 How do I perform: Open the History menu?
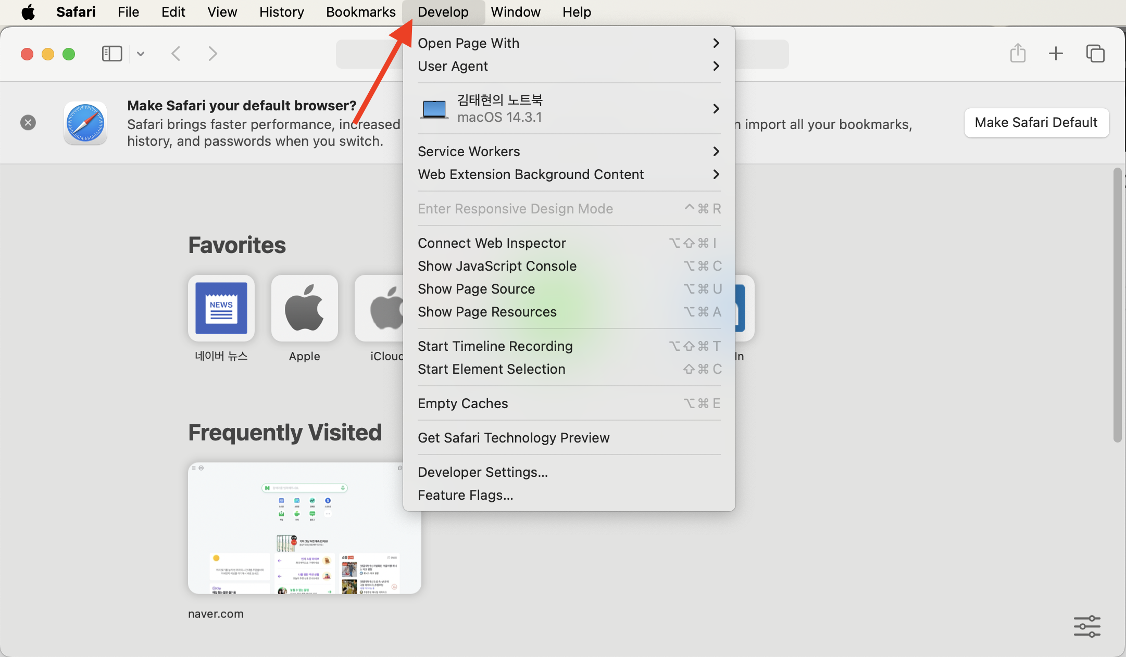point(282,12)
